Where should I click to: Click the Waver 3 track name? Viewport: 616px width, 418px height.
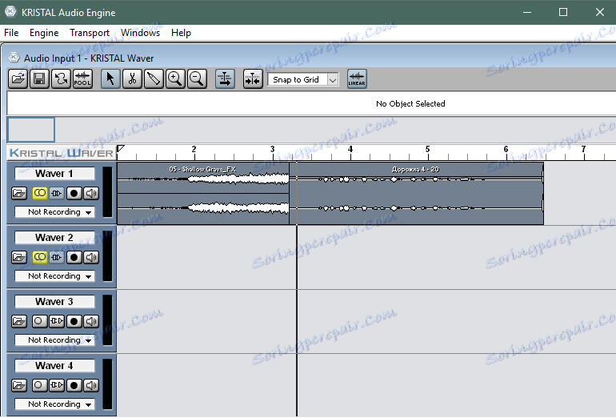(54, 302)
